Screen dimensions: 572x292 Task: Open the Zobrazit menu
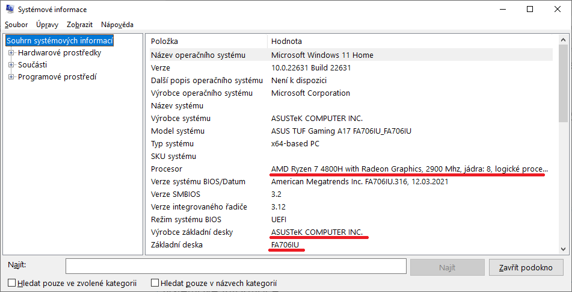(x=80, y=25)
